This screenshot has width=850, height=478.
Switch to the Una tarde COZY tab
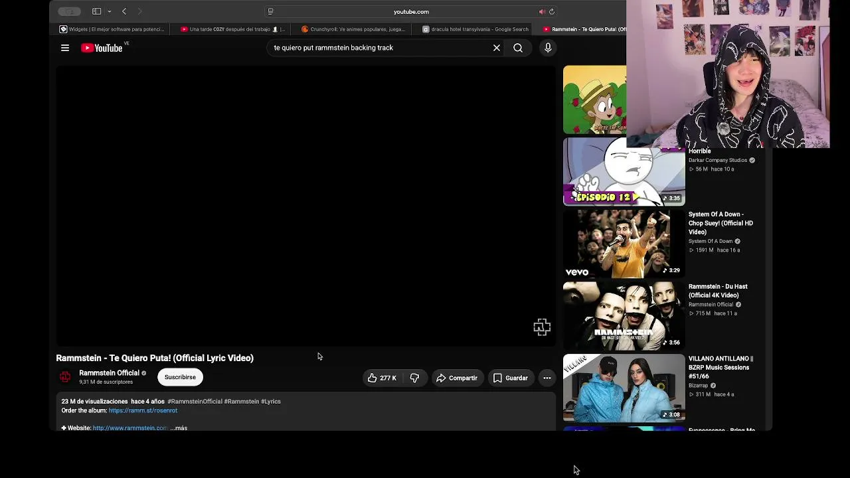[x=232, y=29]
